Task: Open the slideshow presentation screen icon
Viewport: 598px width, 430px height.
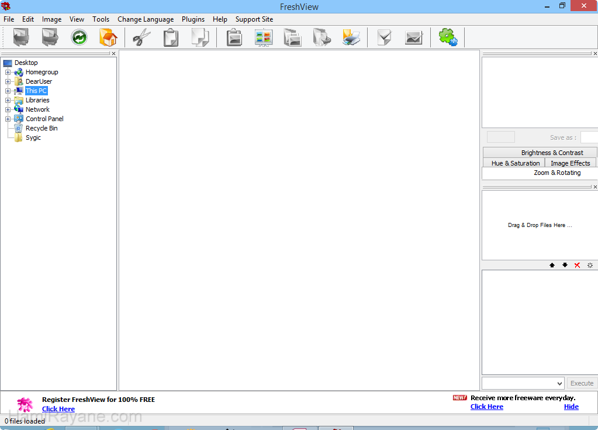Action: point(264,38)
